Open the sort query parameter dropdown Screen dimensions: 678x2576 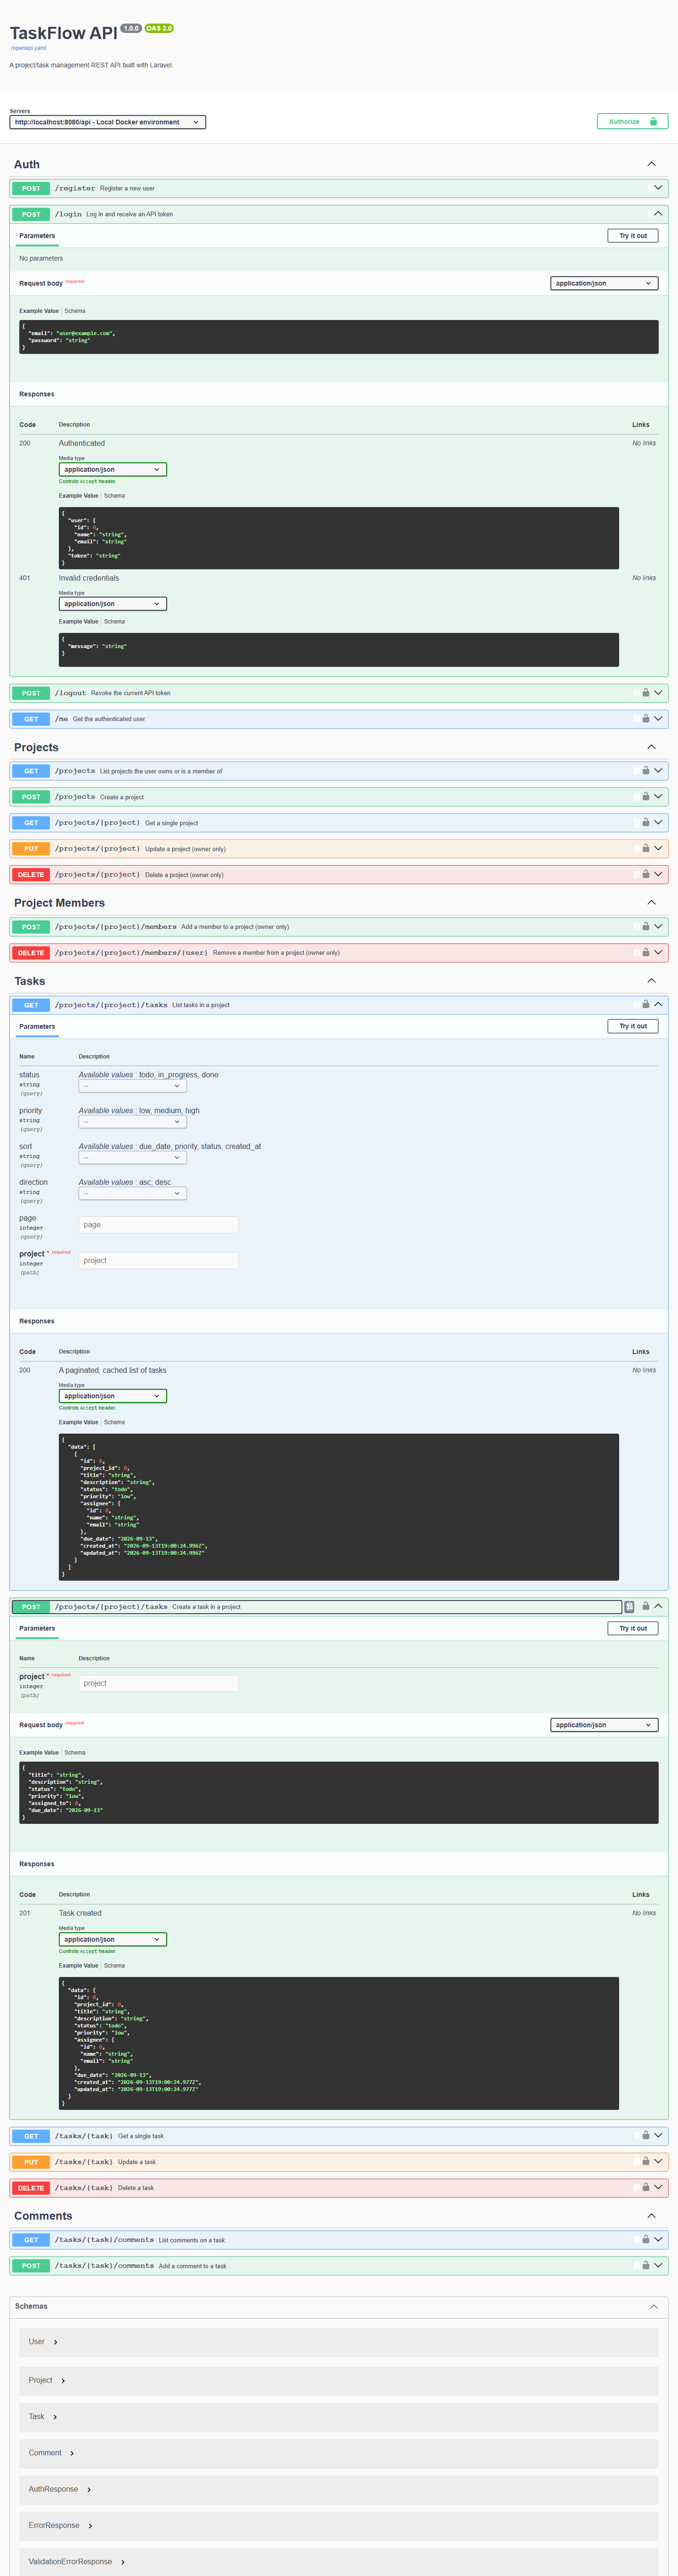pyautogui.click(x=133, y=1158)
